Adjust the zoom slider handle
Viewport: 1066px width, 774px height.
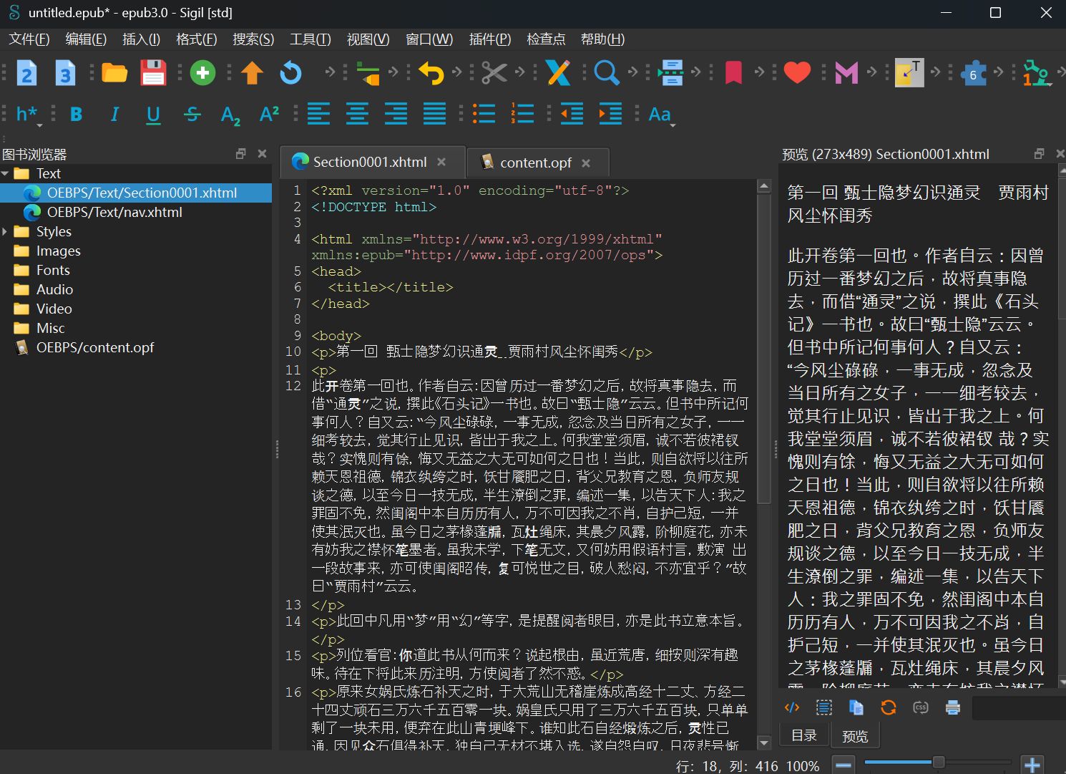[939, 763]
